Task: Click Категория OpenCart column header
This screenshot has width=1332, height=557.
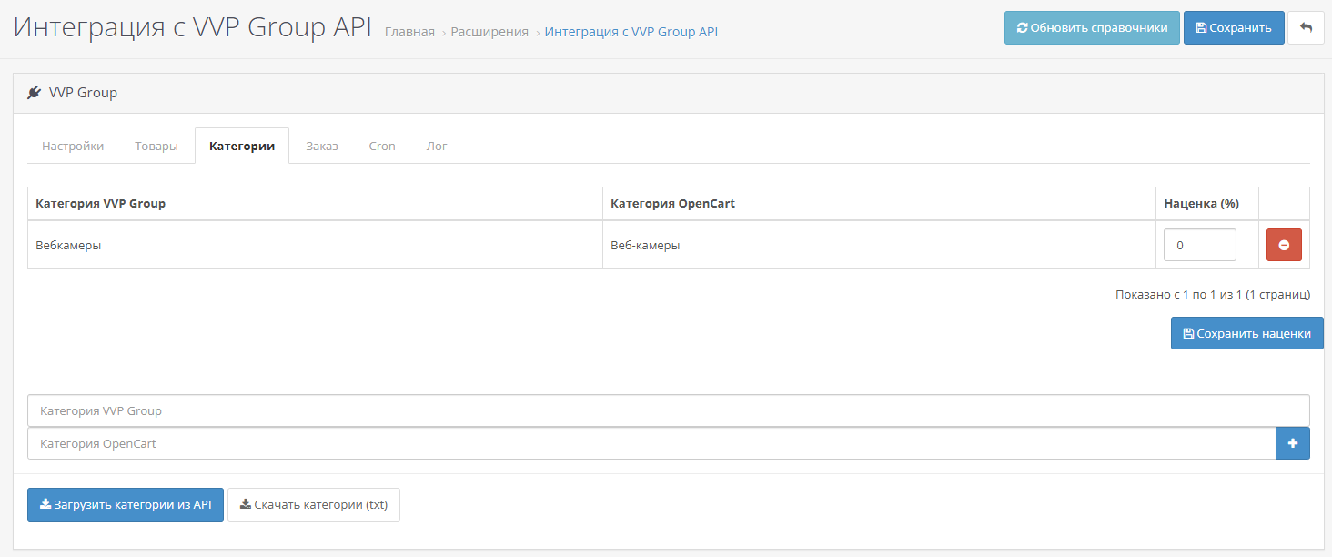Action: click(879, 204)
